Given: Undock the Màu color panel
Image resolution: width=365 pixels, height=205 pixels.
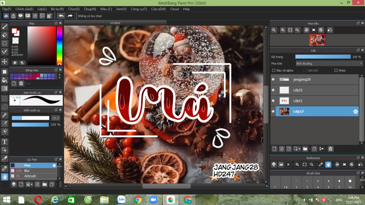Looking at the screenshot, I should click(x=56, y=23).
